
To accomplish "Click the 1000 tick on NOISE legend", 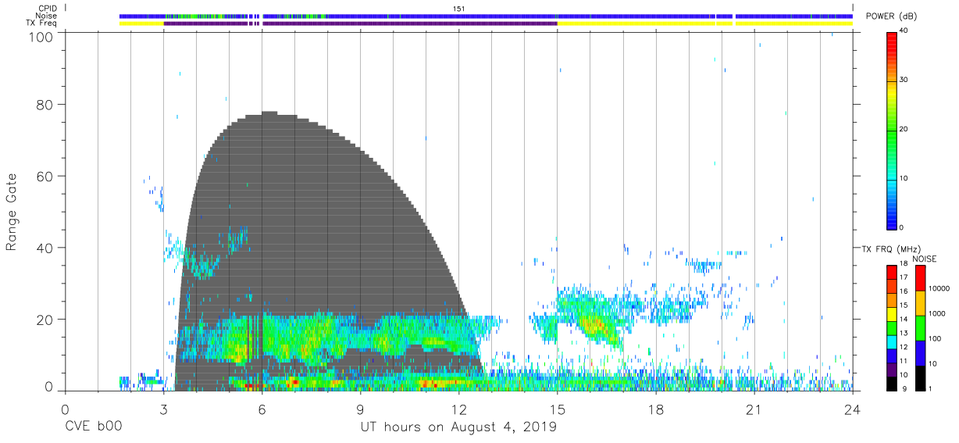I will point(937,314).
